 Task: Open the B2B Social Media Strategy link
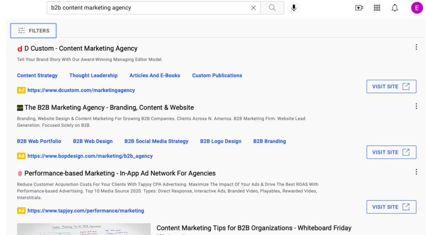pyautogui.click(x=156, y=141)
